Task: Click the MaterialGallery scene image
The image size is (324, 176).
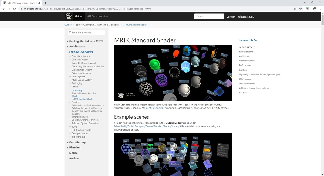Action: 173,154
